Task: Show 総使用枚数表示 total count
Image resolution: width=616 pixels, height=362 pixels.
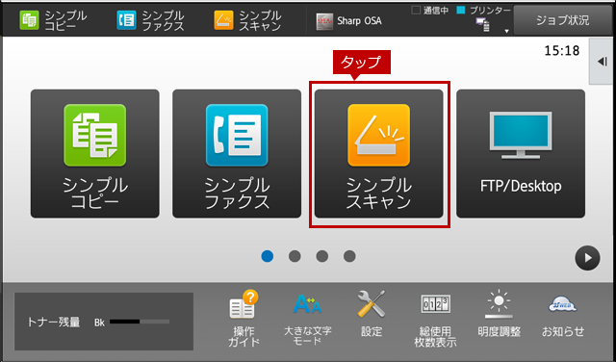Action: pyautogui.click(x=435, y=321)
